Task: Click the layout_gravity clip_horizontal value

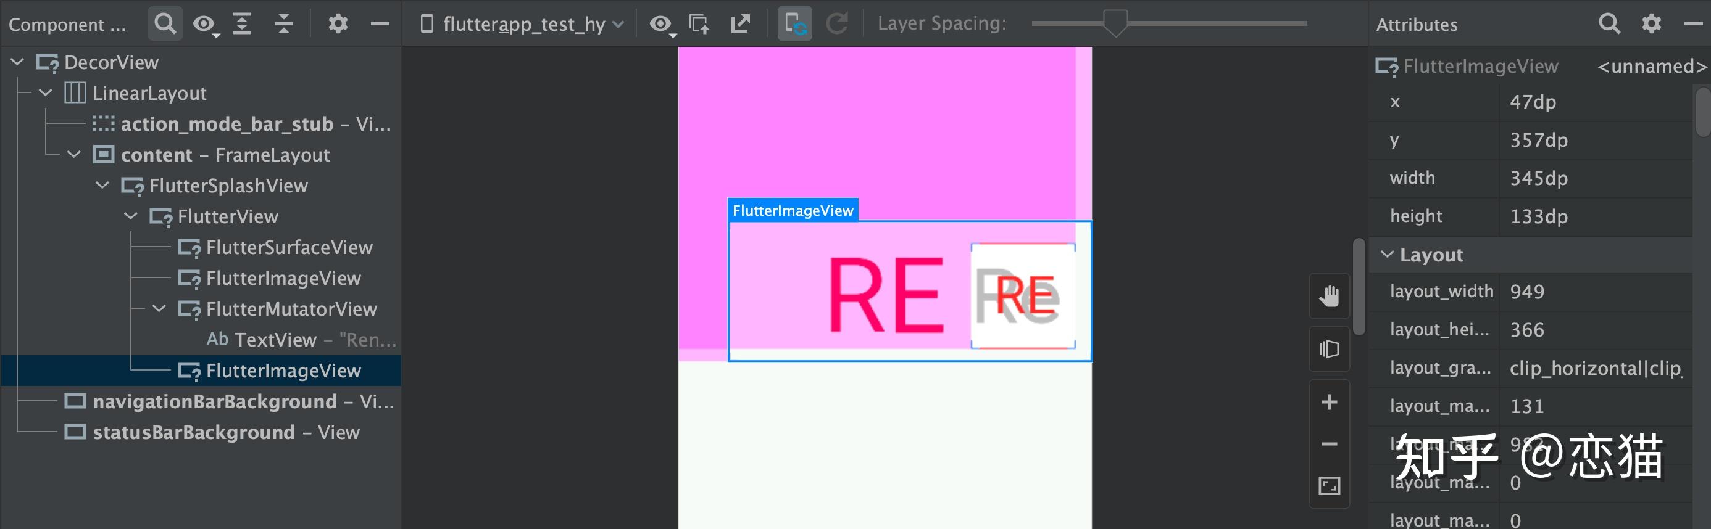Action: coord(1596,367)
